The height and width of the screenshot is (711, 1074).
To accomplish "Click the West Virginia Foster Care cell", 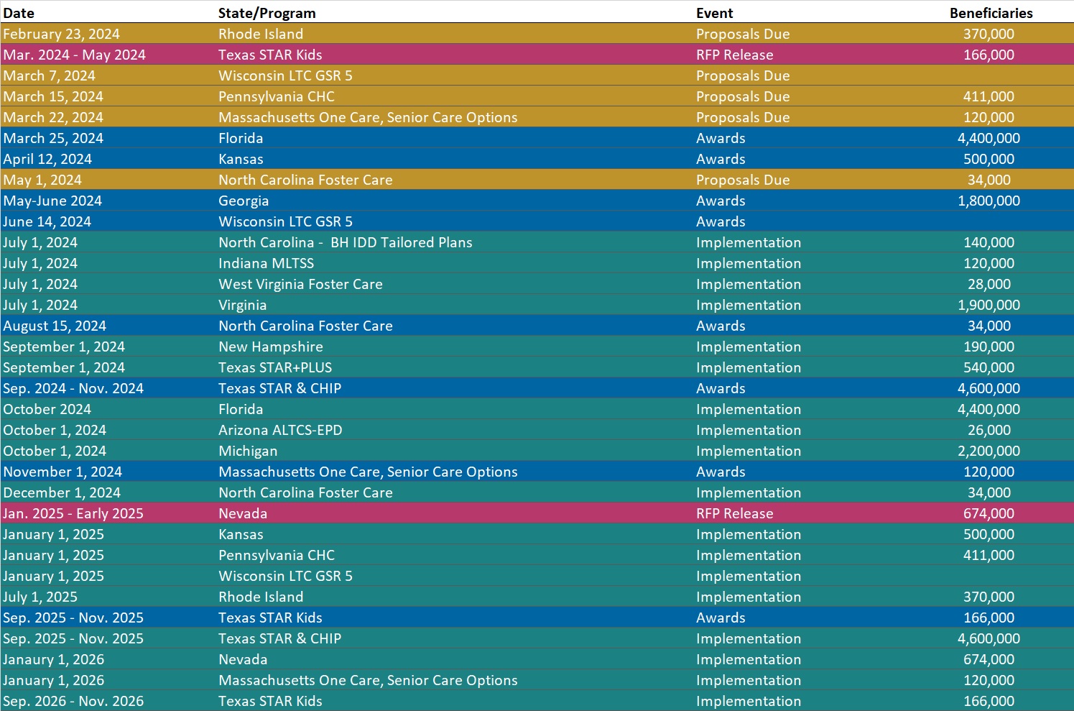I will pos(300,284).
